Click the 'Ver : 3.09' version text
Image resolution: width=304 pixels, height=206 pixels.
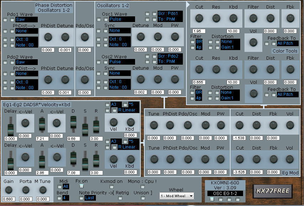pos(225,188)
